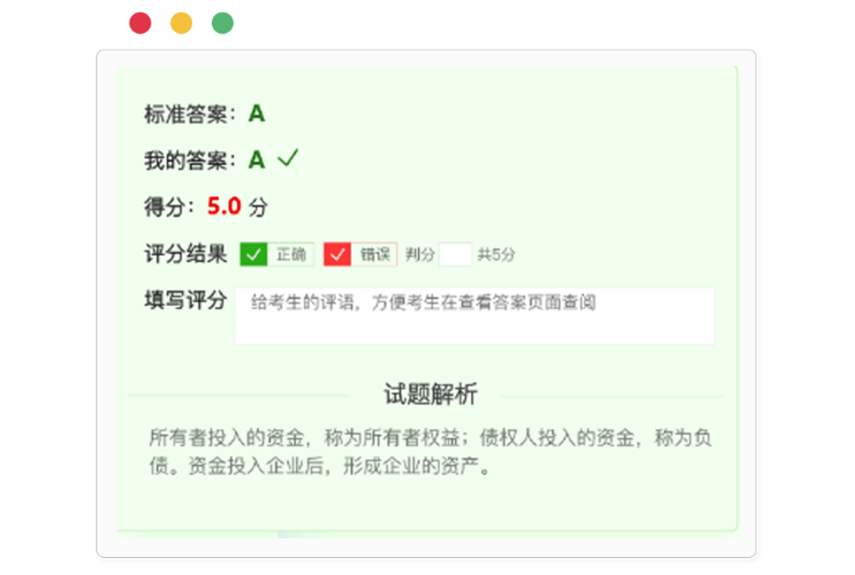Focus the 给考生的评语 comment text area
Viewport: 855px width, 575px height.
474,316
